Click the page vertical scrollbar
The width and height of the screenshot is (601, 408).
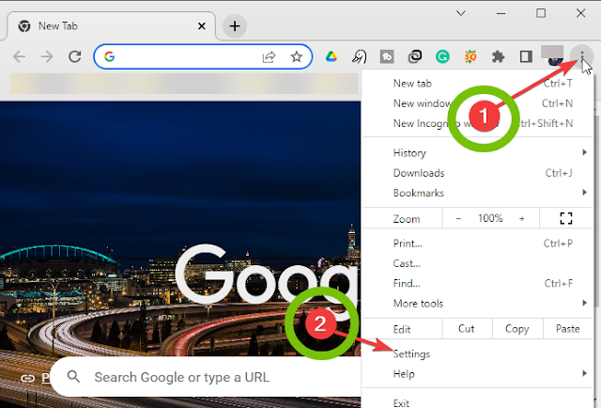[x=597, y=210]
